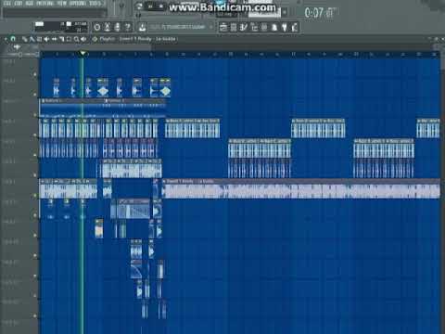The width and height of the screenshot is (445, 334).
Task: Open the PATTERNS menu
Action: point(44,4)
